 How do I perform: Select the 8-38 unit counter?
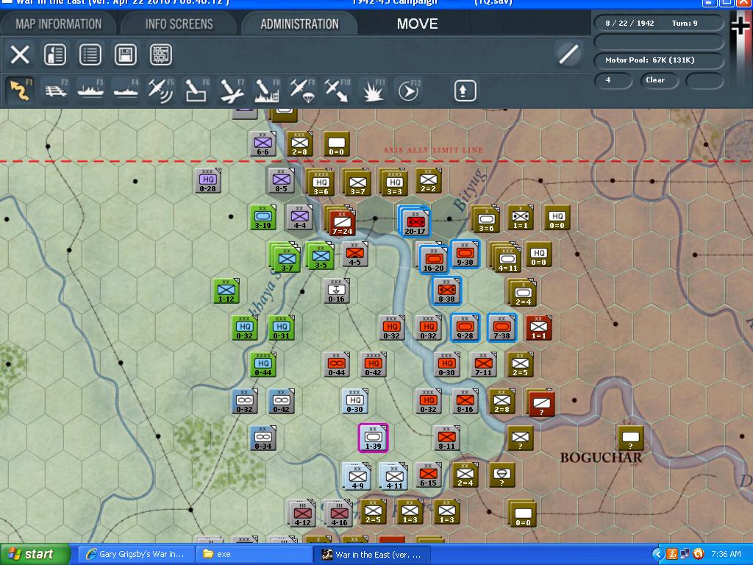446,291
